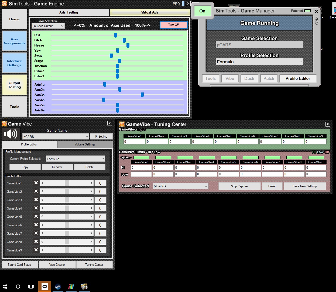Screen dimensions: 336x292
Task: Click Save New Settings button
Action: pos(305,186)
